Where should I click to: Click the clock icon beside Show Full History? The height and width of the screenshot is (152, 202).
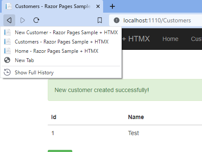[x=7, y=72]
